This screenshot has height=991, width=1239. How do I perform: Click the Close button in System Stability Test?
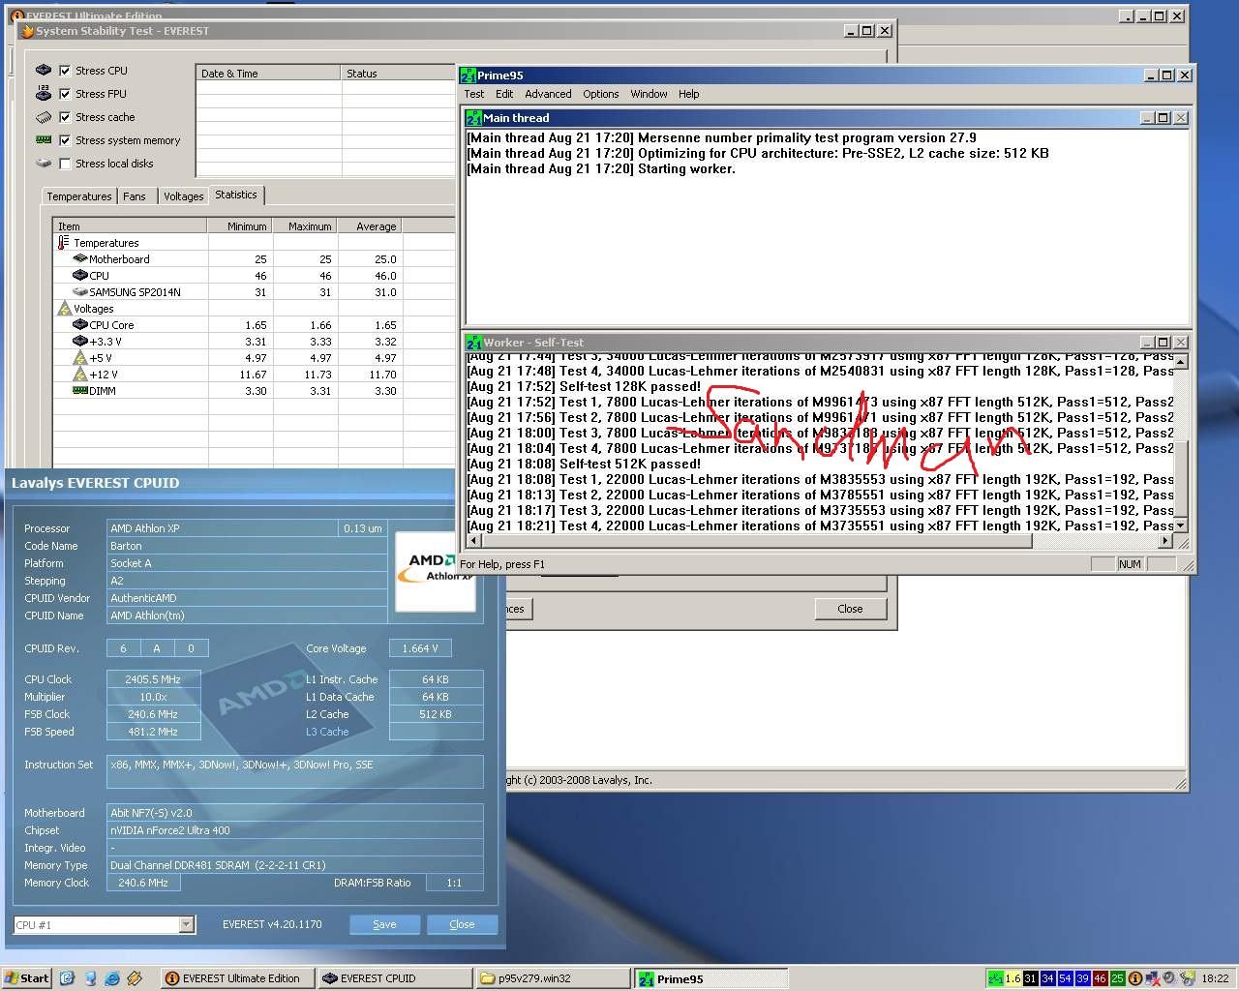tap(850, 609)
